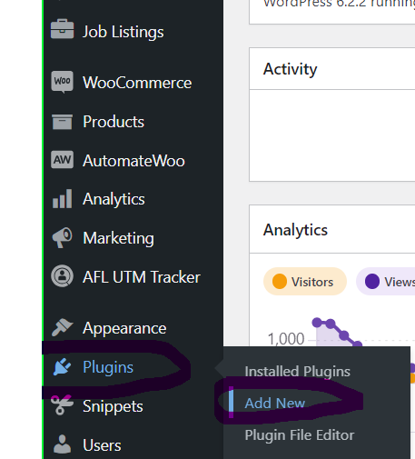Screen dimensions: 415x459
Task: Click the Activity widget heading
Action: 290,69
